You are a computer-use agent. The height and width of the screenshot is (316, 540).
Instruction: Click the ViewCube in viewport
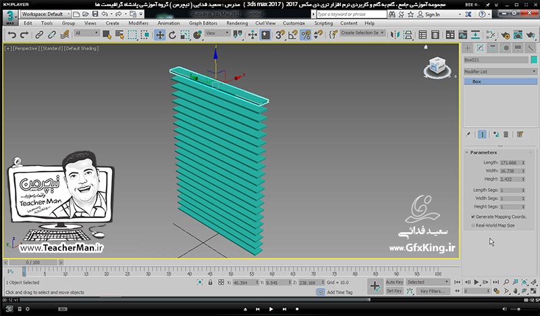(x=437, y=67)
